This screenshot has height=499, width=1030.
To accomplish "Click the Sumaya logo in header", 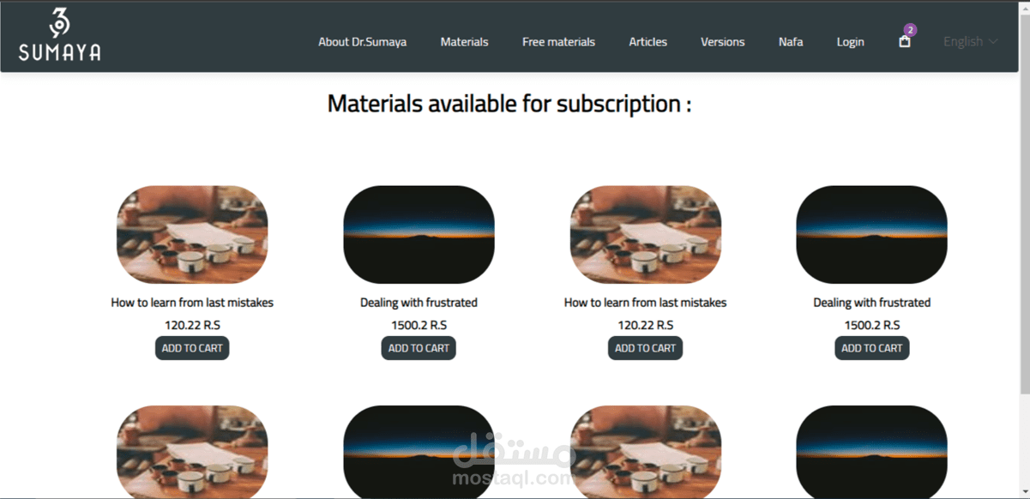I will 60,35.
